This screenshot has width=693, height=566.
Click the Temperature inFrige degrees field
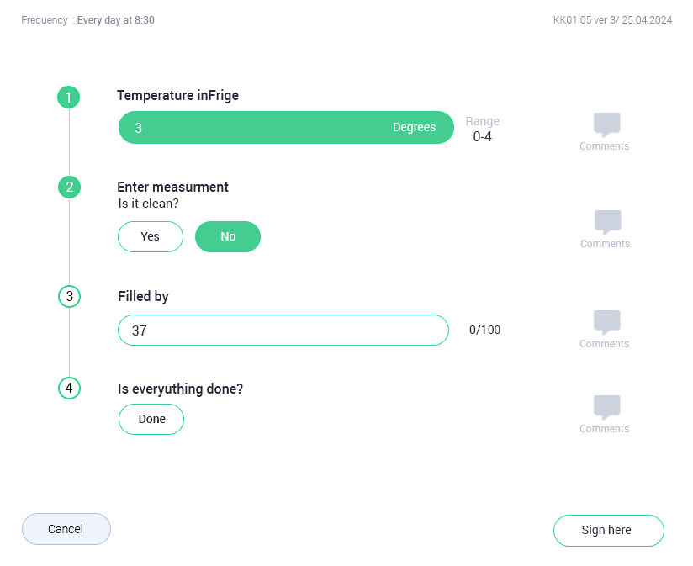pyautogui.click(x=252, y=128)
